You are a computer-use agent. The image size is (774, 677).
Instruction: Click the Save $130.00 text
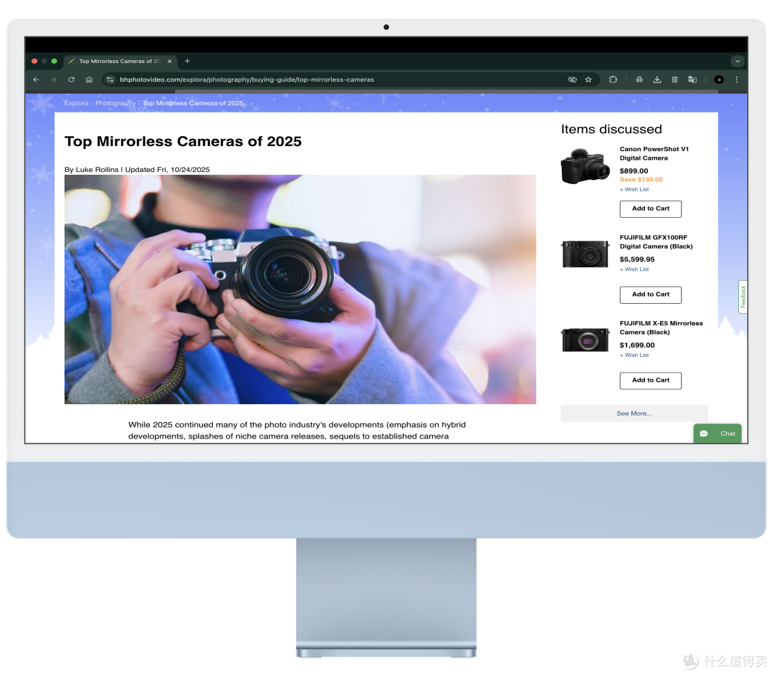click(x=641, y=180)
